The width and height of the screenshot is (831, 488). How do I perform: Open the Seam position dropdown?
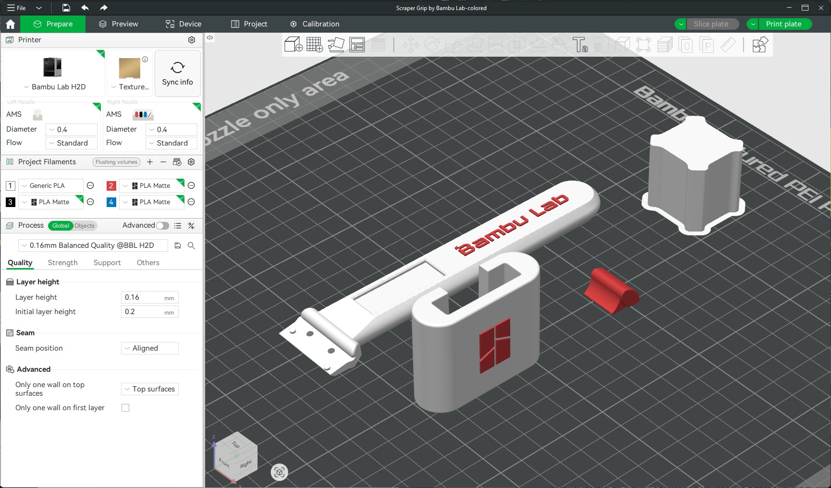(x=150, y=348)
